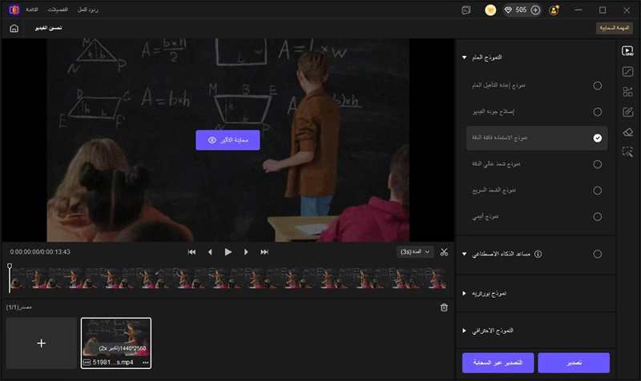641x381 pixels.
Task: Click the plus icon beside 505 credits
Action: [535, 10]
